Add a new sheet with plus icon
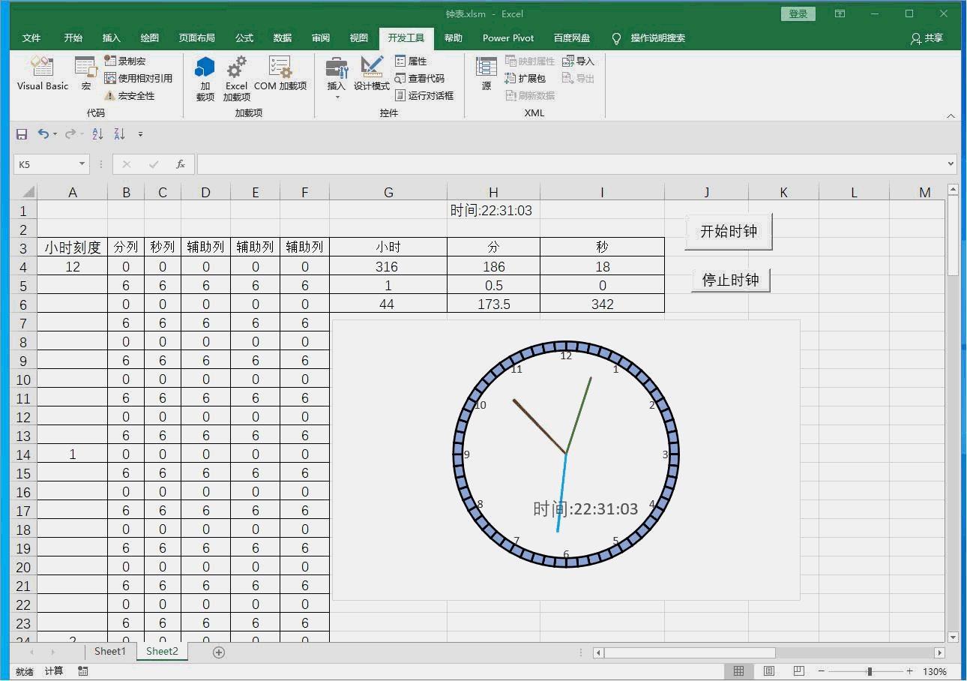The width and height of the screenshot is (967, 681). [x=219, y=652]
